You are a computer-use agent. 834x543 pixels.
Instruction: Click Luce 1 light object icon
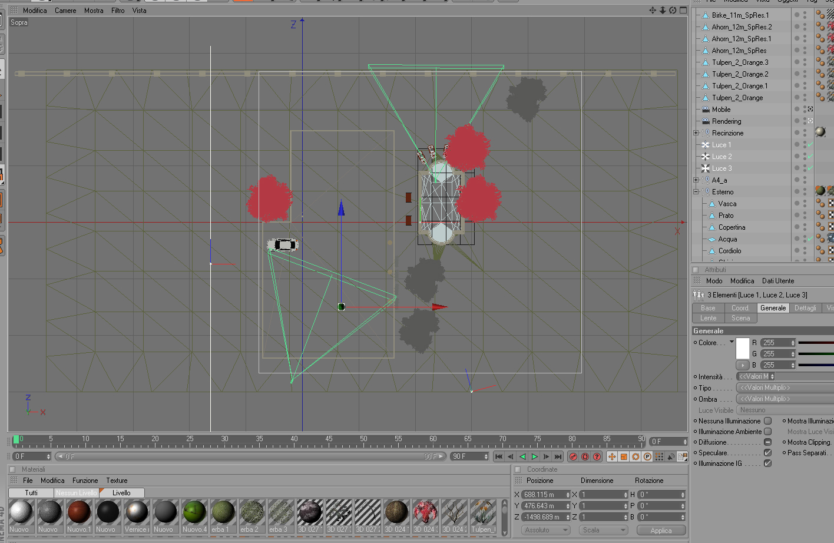coord(705,145)
